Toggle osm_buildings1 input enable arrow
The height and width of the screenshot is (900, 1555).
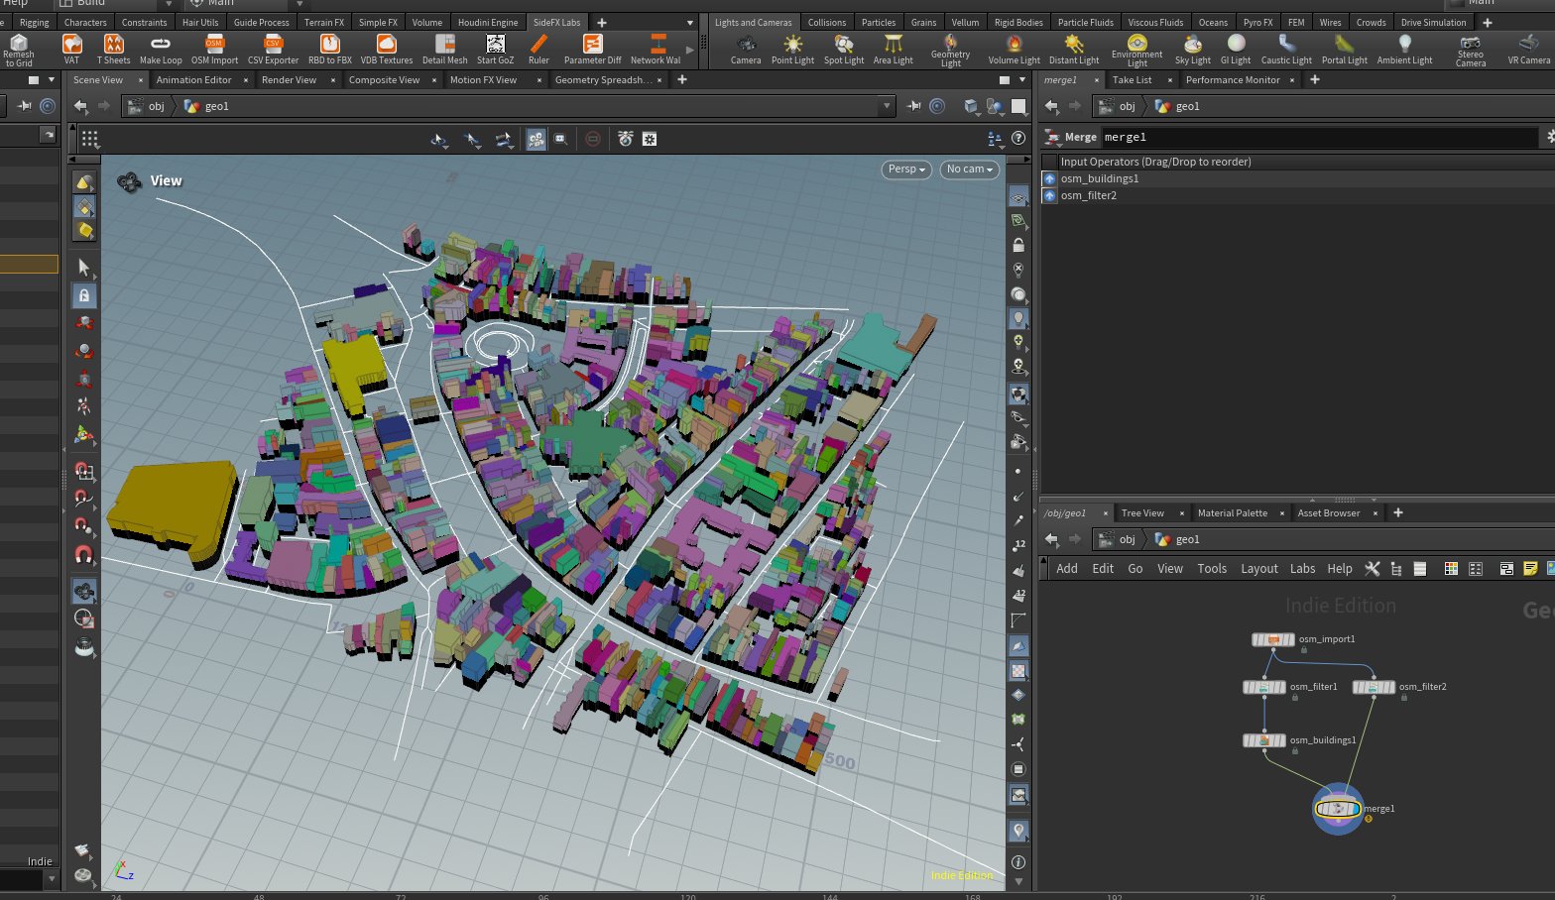click(1049, 178)
